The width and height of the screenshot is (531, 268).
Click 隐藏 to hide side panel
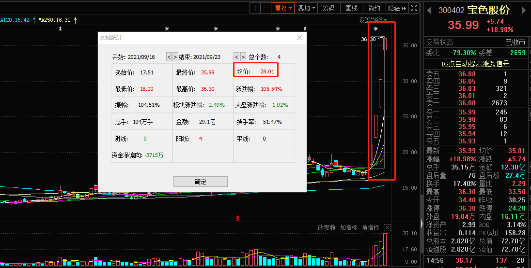click(397, 8)
